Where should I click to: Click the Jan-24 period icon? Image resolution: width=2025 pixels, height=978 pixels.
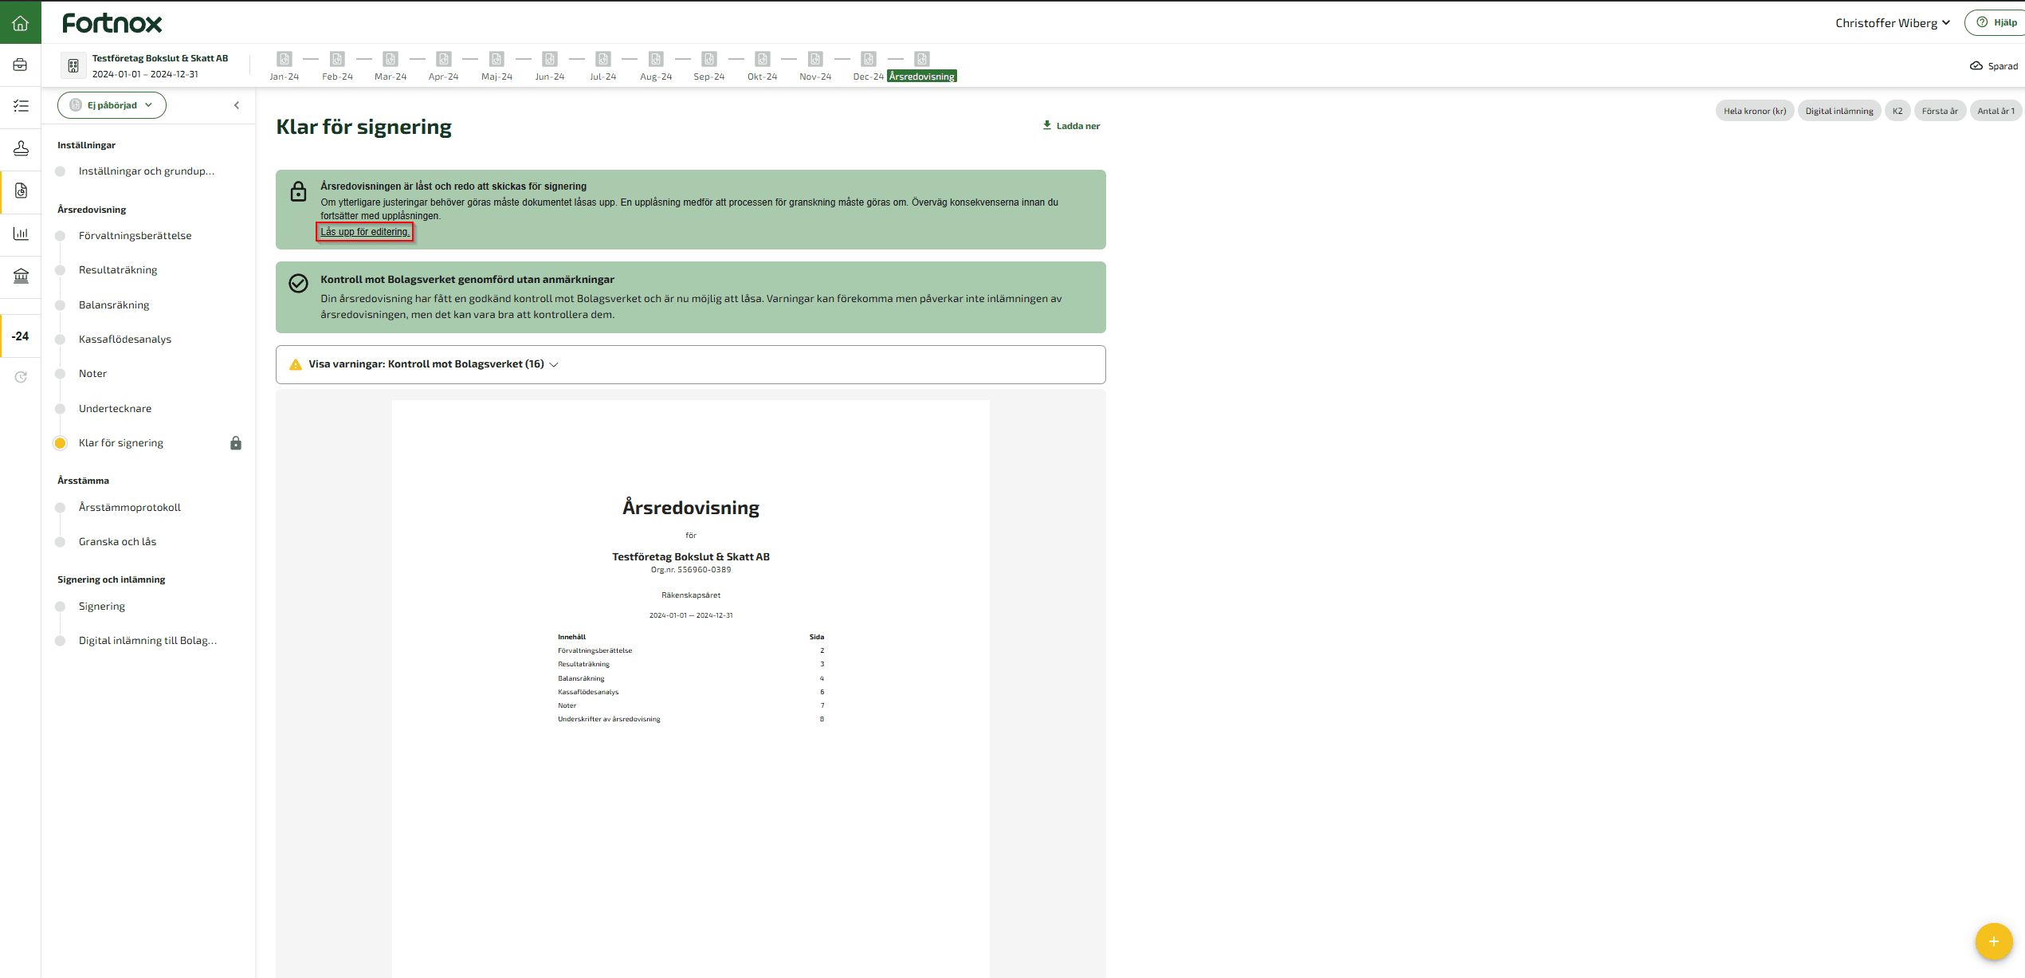pyautogui.click(x=285, y=59)
